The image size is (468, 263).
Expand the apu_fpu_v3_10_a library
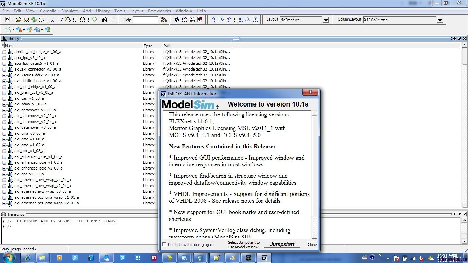(x=4, y=58)
